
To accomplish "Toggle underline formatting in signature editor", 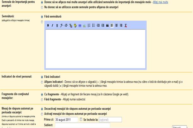I will [x=57, y=25].
